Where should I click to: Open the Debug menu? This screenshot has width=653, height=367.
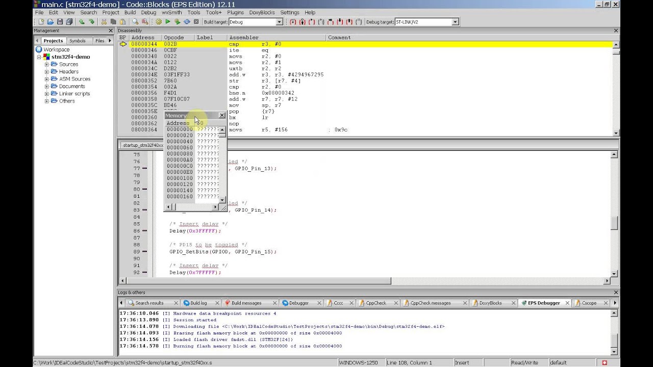[x=148, y=12]
